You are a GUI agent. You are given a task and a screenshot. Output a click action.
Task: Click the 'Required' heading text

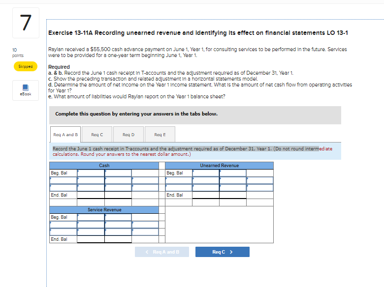coord(59,67)
